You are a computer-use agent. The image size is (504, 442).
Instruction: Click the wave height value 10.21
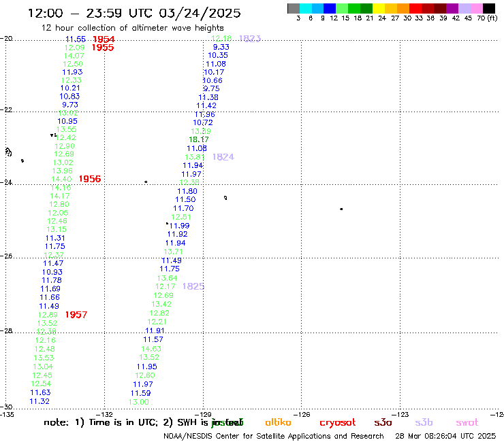click(70, 88)
